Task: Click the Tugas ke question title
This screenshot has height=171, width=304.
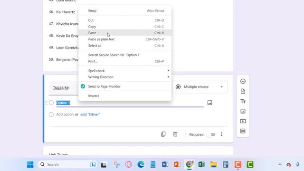Action: (x=61, y=87)
